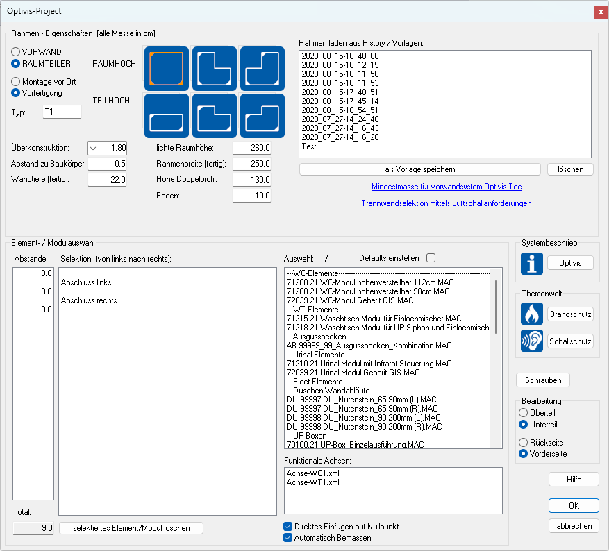
Task: Click the Optivis system description button
Action: [x=570, y=263]
